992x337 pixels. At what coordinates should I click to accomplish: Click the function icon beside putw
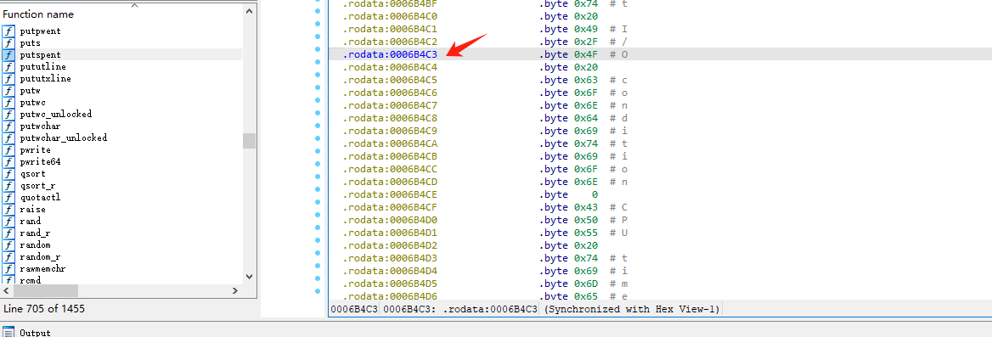tap(8, 91)
